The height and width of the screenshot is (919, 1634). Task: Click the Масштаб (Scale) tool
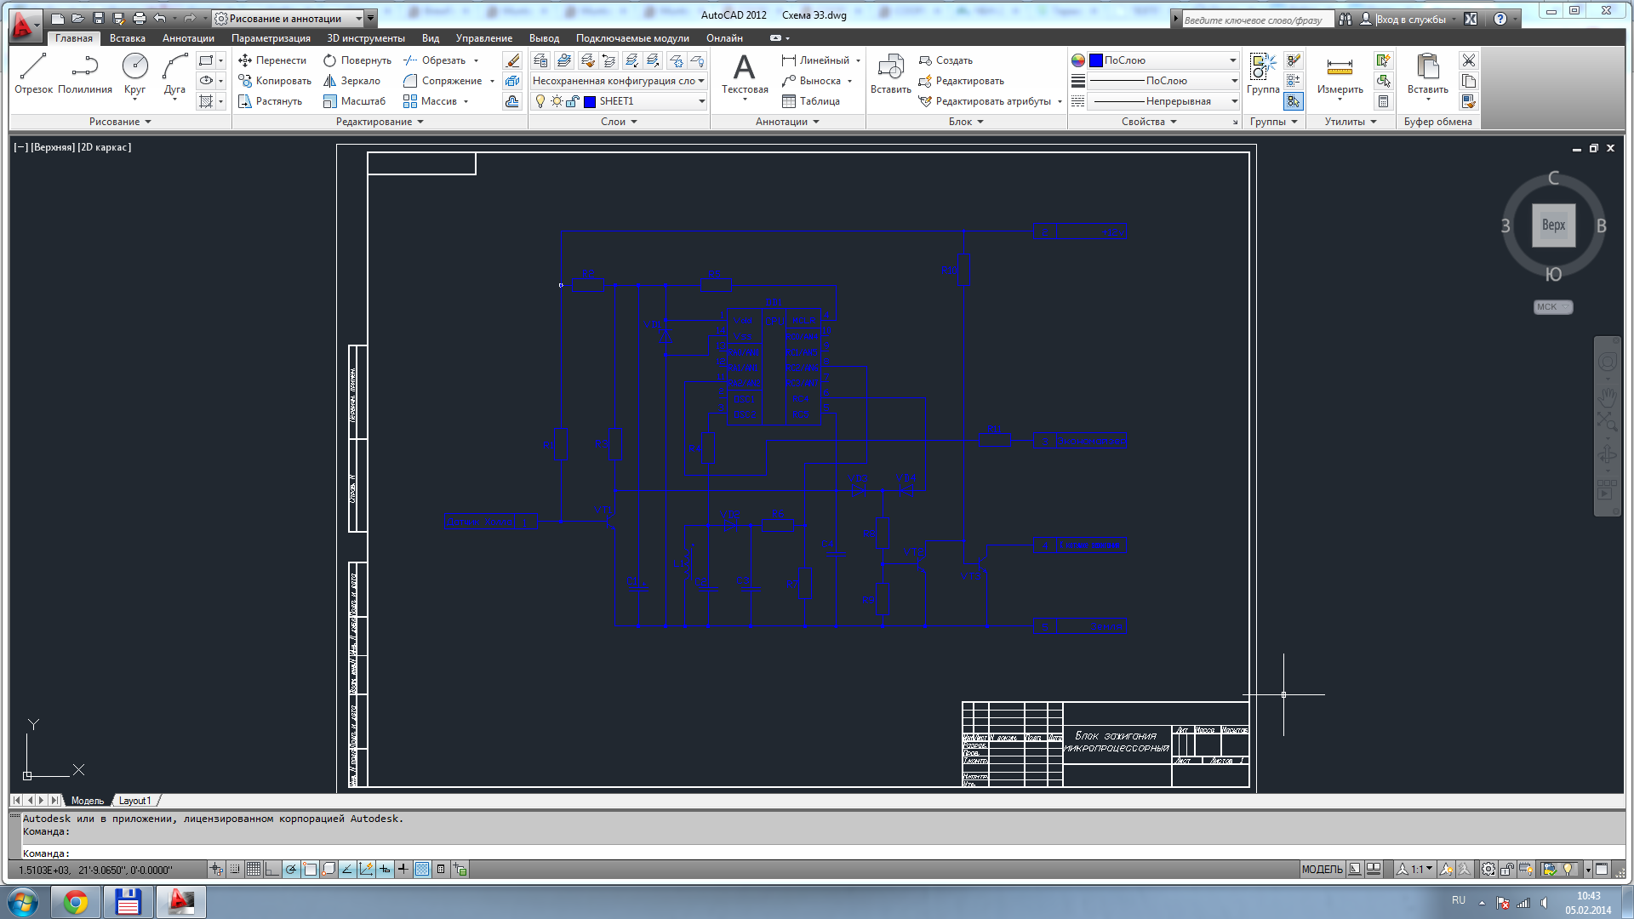[x=354, y=101]
